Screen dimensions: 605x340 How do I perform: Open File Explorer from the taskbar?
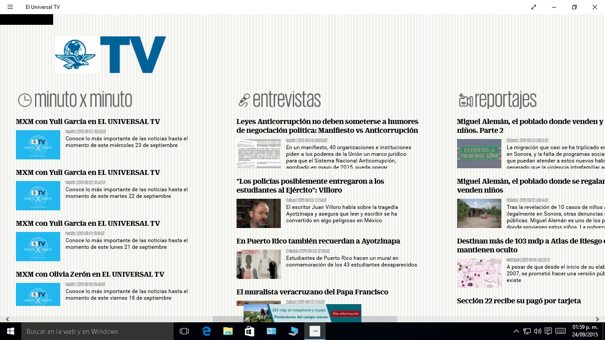(x=228, y=331)
